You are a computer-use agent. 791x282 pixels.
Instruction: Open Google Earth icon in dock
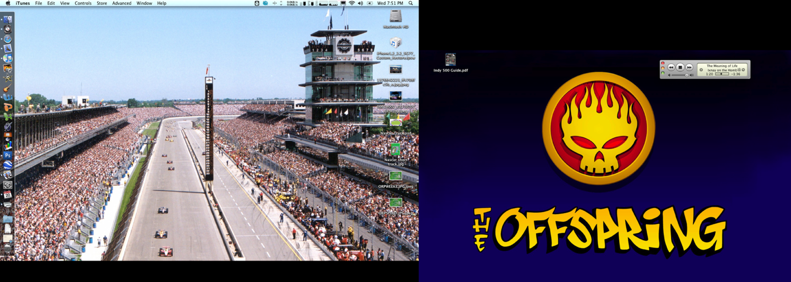pos(8,165)
